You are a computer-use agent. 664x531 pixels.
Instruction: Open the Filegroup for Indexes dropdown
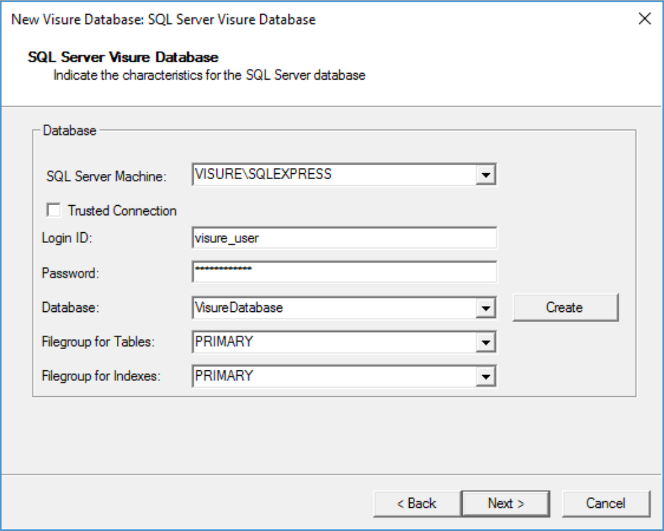tap(485, 376)
